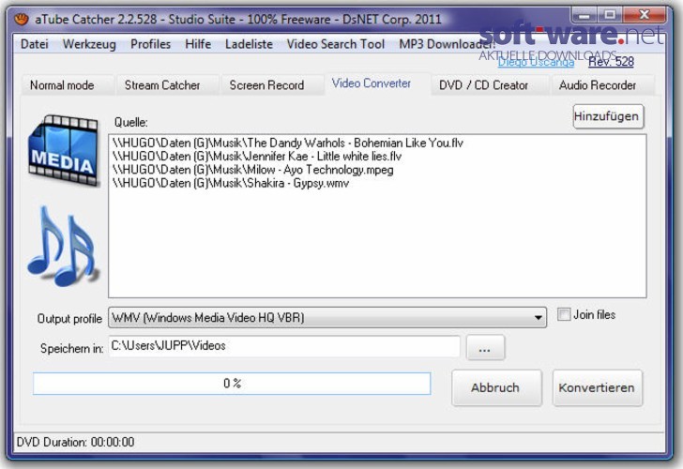Enable the Join files checkbox
The image size is (683, 469).
coord(564,314)
